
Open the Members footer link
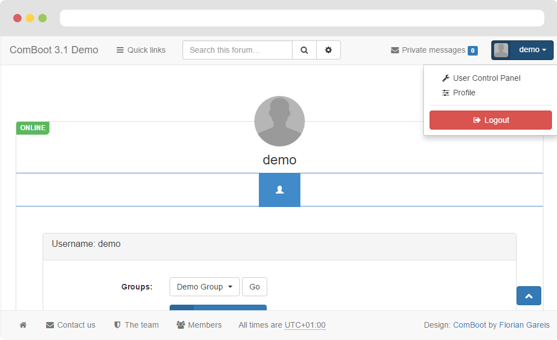(199, 325)
